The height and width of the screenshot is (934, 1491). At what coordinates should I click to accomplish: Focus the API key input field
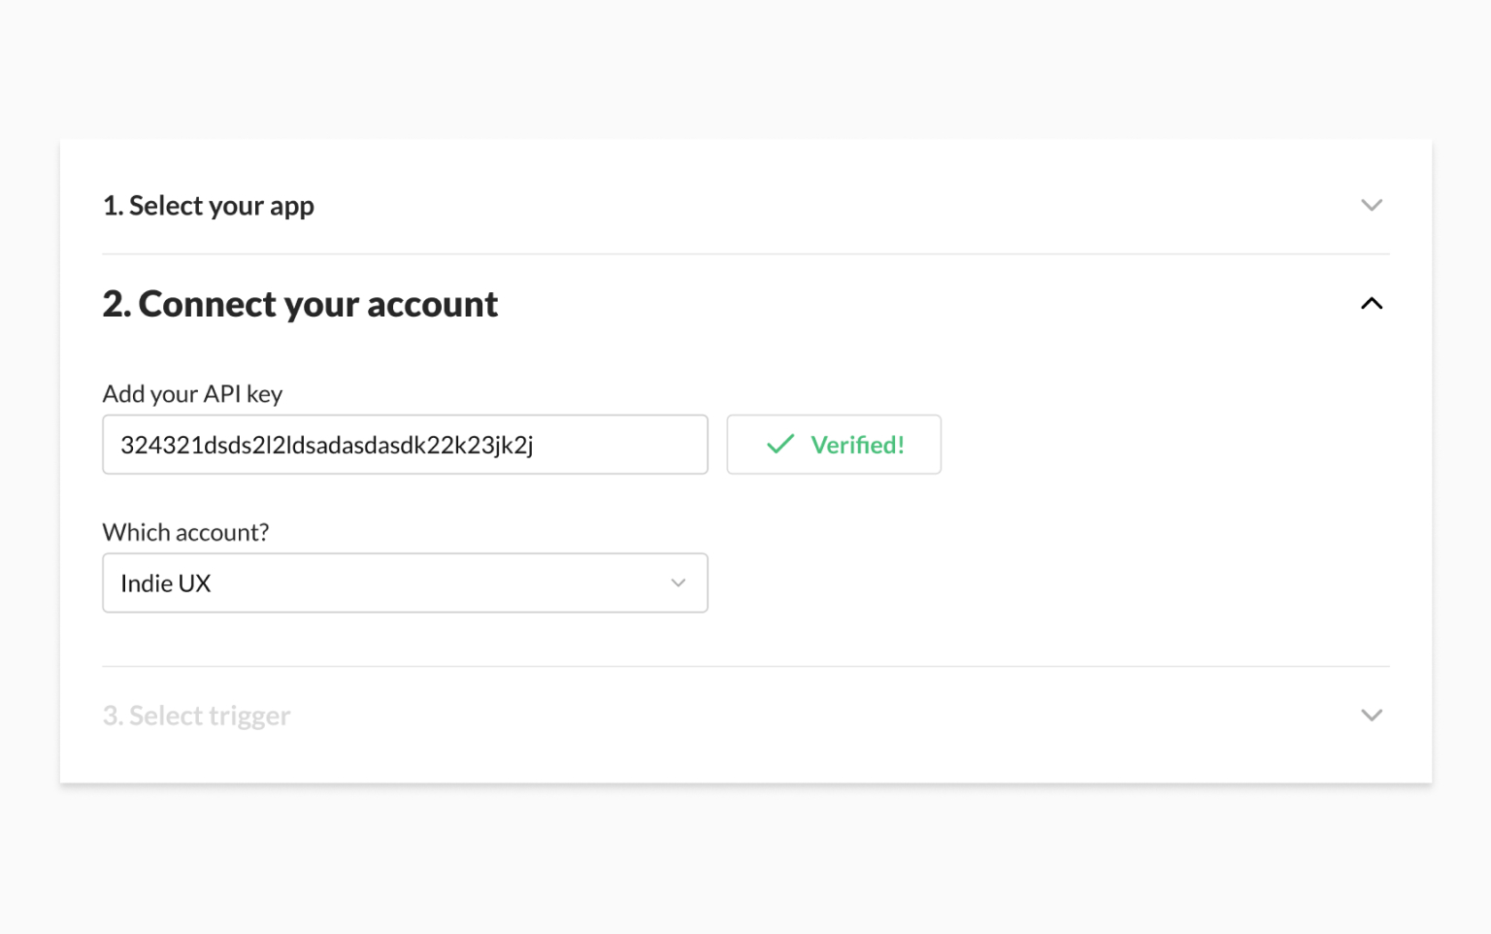coord(405,445)
